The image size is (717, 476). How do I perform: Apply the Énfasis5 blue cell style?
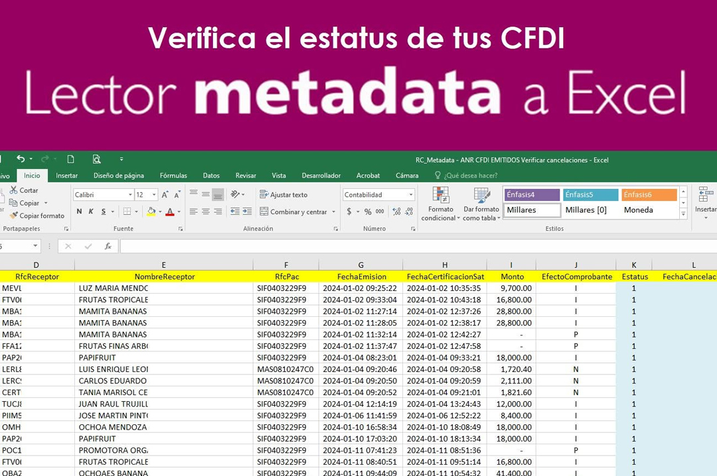[x=591, y=195]
